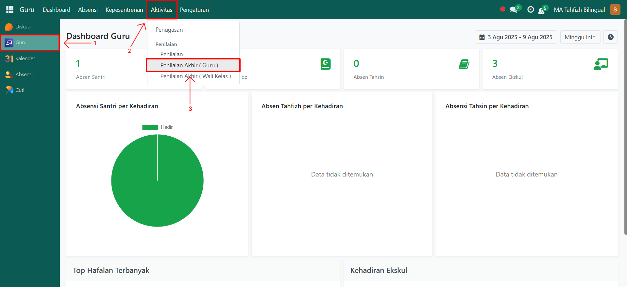
Task: Click the vertical page scrollbar
Action: tap(625, 131)
